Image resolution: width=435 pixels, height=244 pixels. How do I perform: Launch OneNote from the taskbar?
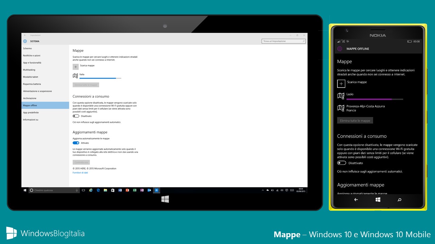pyautogui.click(x=142, y=190)
